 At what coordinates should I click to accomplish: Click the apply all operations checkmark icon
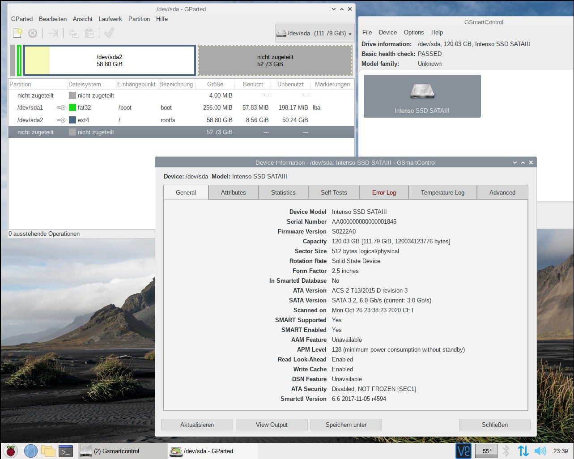[x=109, y=33]
